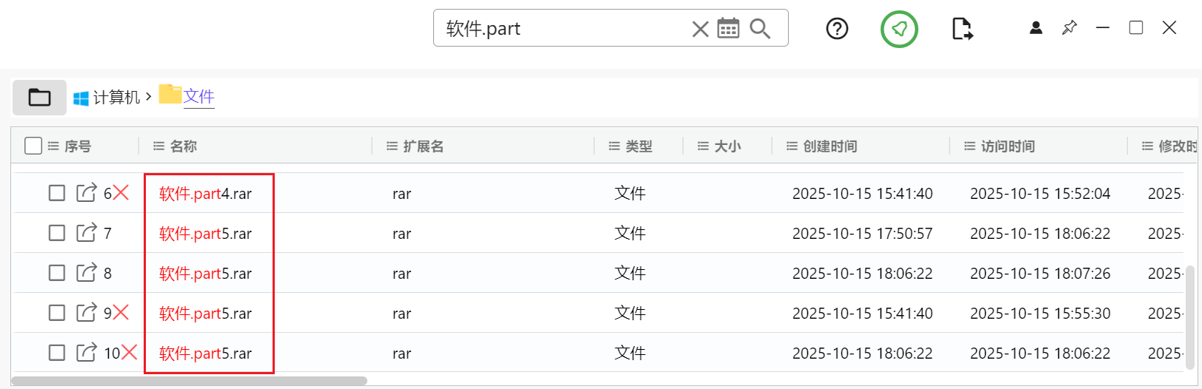
Task: Toggle the select-all checkbox in header
Action: 33,146
